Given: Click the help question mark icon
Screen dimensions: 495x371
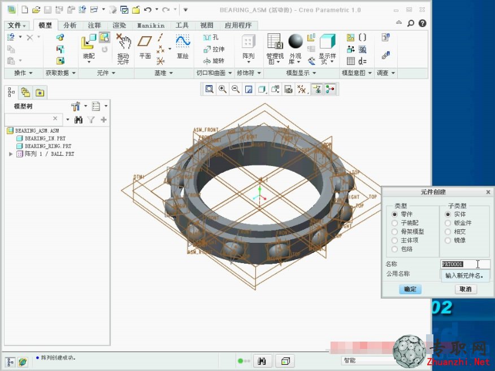Looking at the screenshot, I should point(423,23).
